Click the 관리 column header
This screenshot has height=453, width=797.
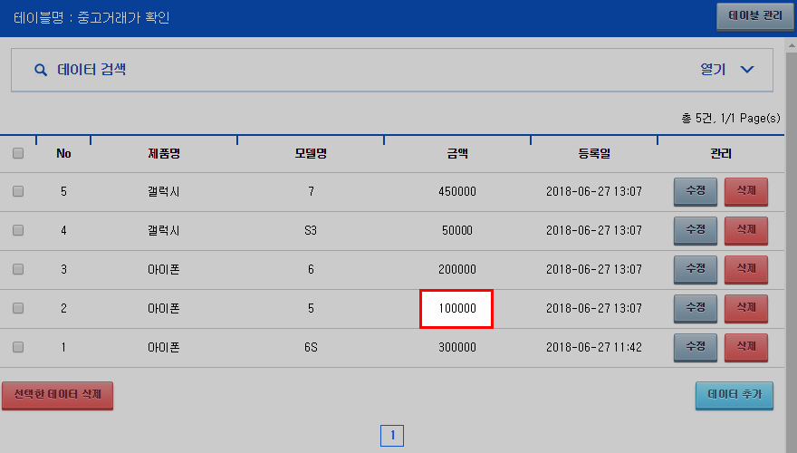pyautogui.click(x=721, y=153)
